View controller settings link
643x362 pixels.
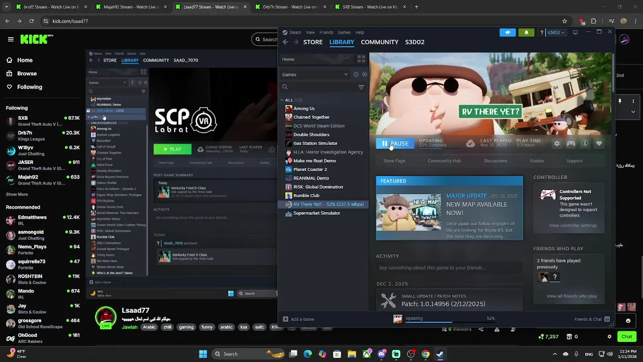click(573, 225)
